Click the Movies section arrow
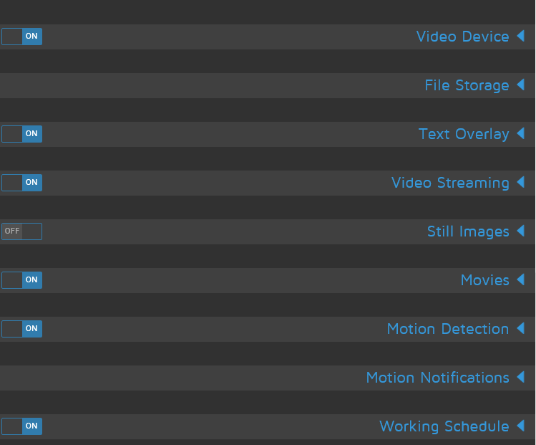 521,279
